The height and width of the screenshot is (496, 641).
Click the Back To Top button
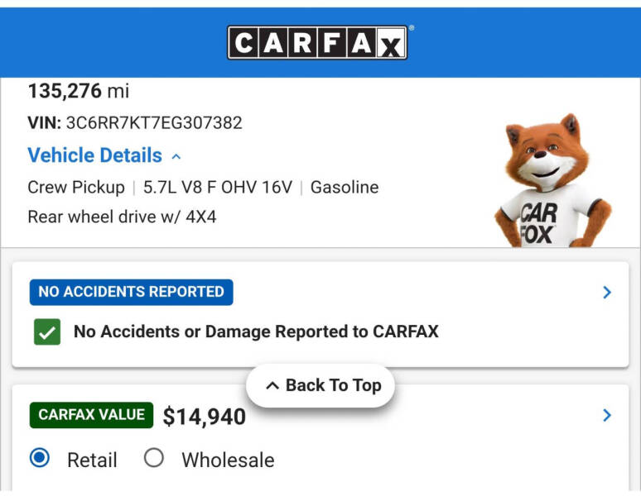click(x=320, y=385)
